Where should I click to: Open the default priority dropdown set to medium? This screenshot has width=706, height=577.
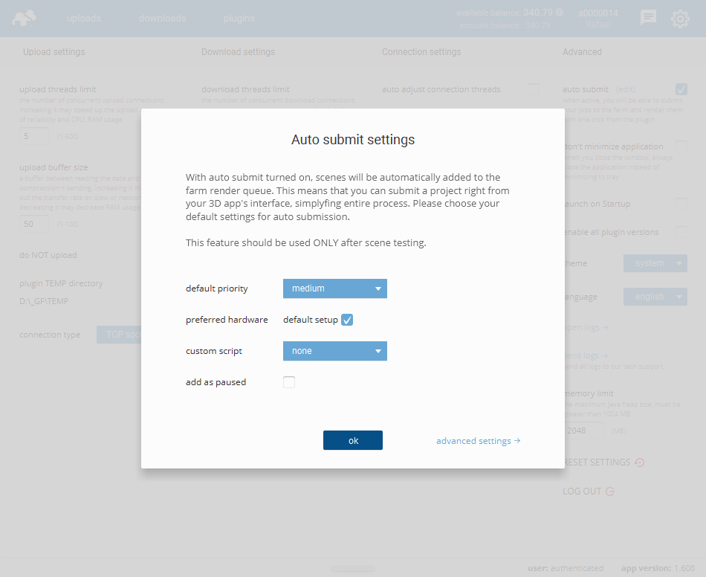coord(334,288)
